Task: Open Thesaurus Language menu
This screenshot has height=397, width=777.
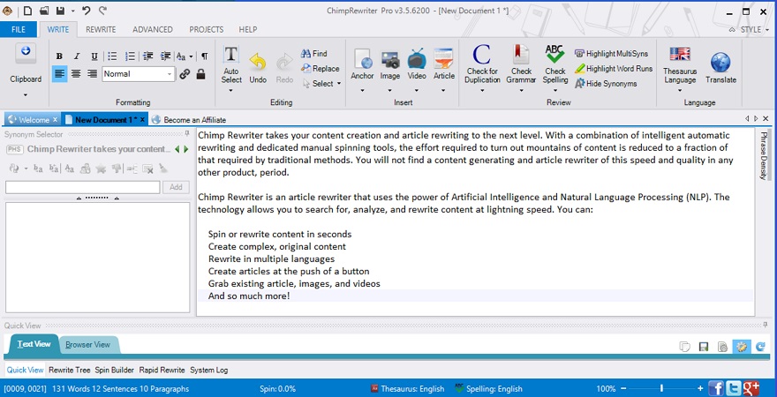Action: pos(680,70)
